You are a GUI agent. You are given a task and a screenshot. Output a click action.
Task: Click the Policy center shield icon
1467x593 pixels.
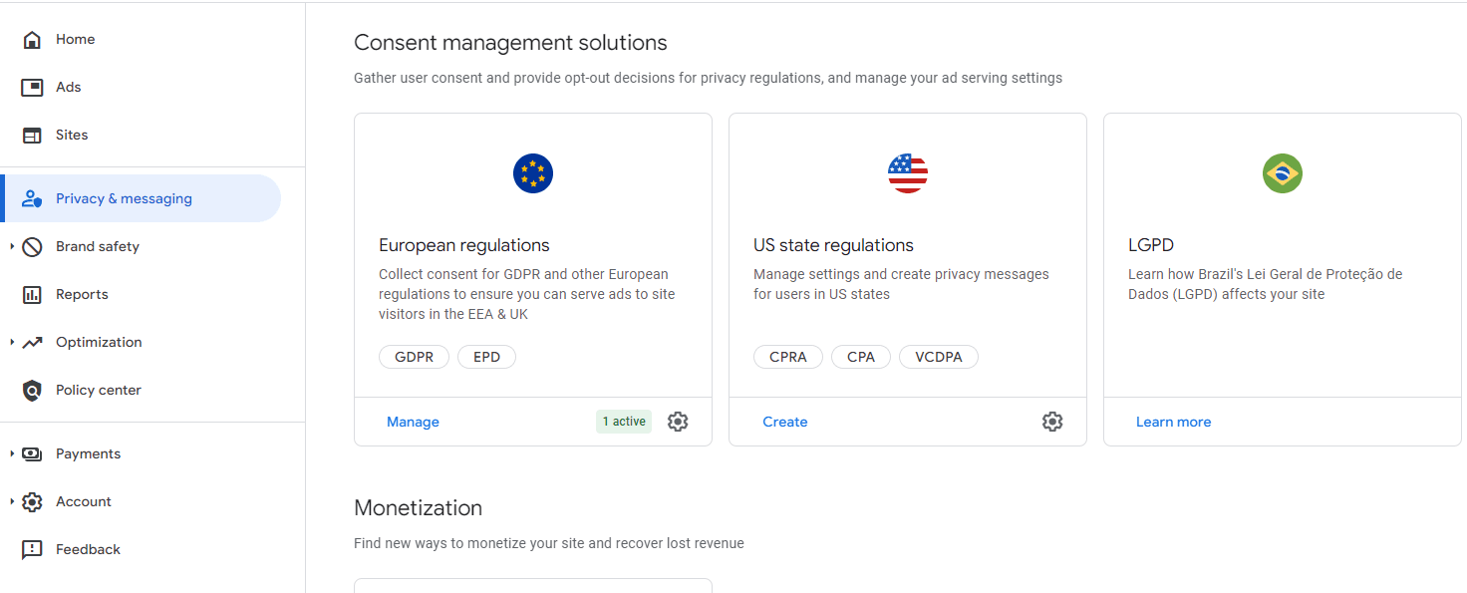32,391
